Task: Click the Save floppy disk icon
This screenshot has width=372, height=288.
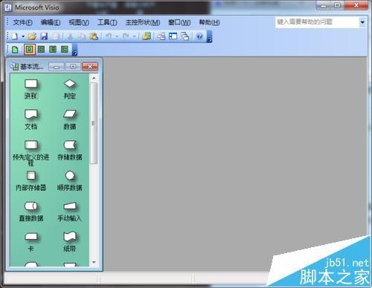Action: coord(44,36)
